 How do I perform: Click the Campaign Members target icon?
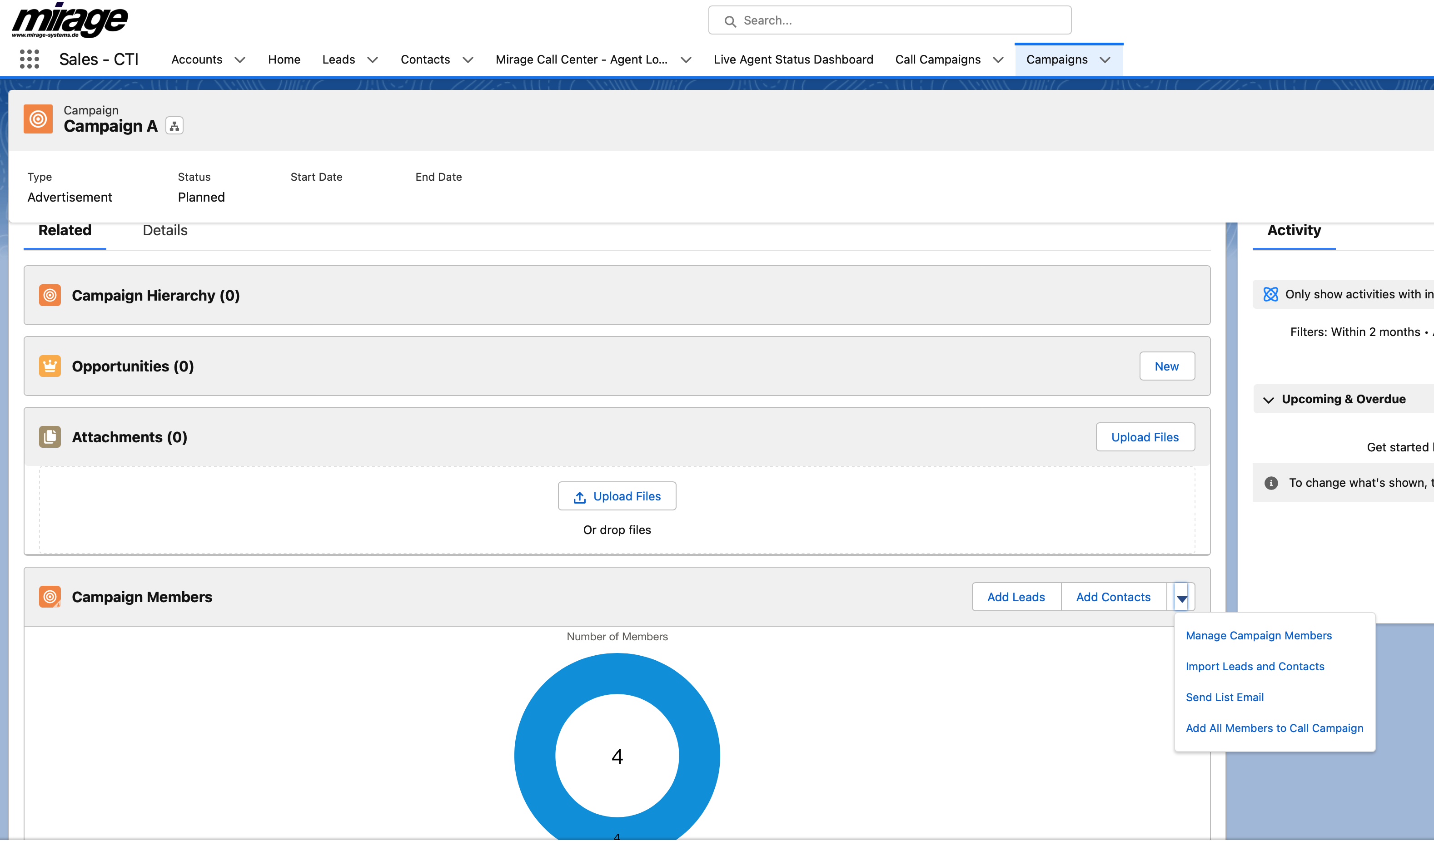pos(50,597)
